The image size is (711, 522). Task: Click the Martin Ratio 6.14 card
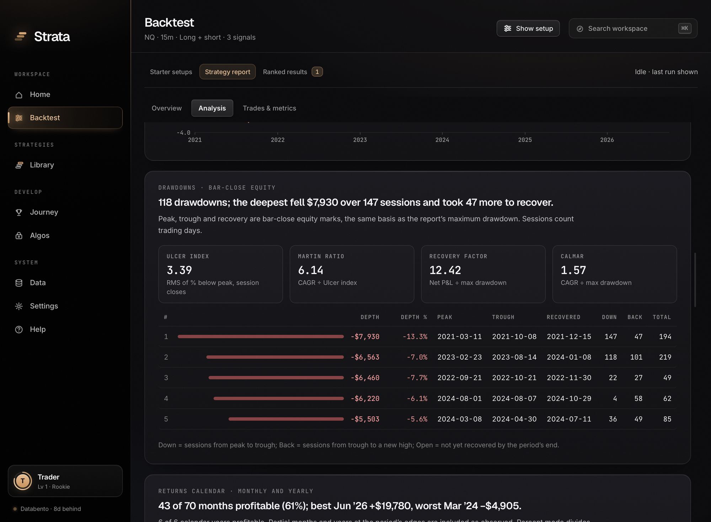point(352,274)
